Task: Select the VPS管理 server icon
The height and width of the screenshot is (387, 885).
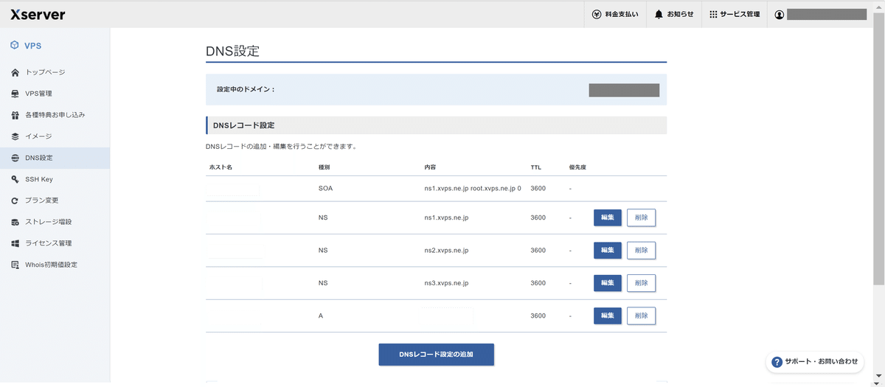Action: (15, 94)
